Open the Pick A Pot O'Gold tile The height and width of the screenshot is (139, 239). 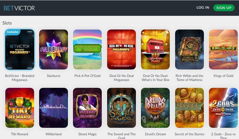pos(88,49)
